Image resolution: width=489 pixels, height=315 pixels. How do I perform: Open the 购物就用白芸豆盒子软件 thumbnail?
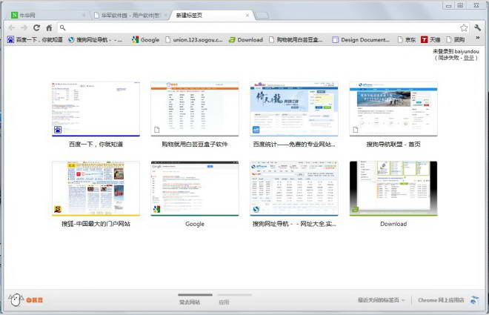[x=195, y=109]
